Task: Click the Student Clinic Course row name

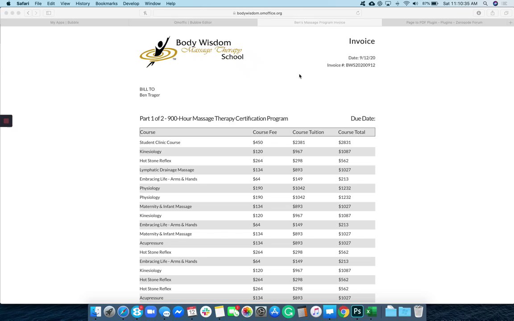Action: pos(160,143)
